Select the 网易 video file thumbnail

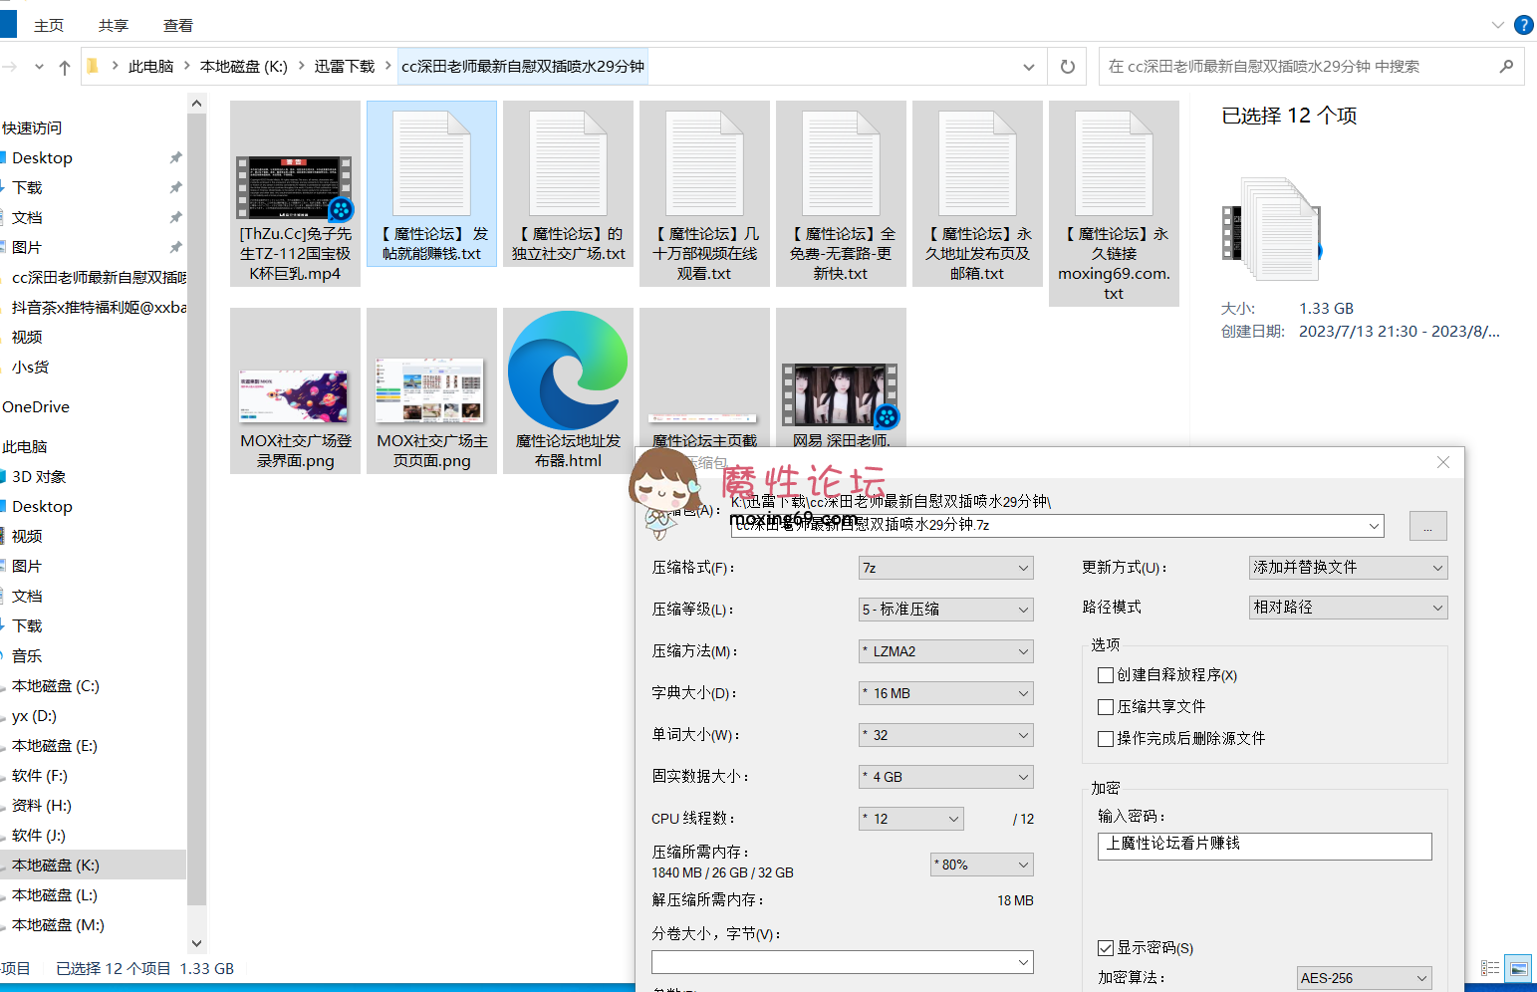tap(841, 393)
